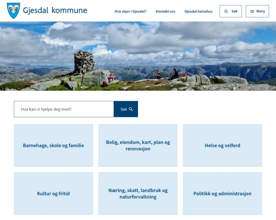Open Gjesdal helsehus link

pyautogui.click(x=199, y=11)
